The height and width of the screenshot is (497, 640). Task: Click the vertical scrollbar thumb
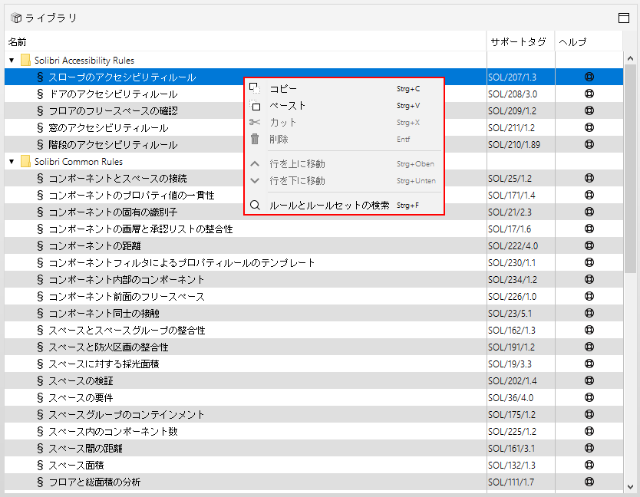tap(630, 169)
